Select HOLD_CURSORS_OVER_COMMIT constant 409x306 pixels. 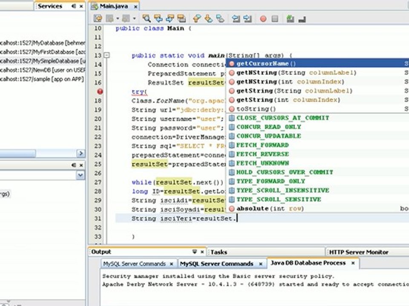click(x=317, y=172)
